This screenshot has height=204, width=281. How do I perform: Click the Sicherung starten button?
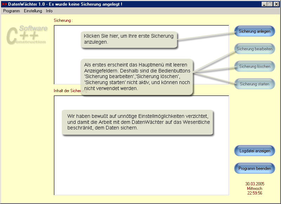(255, 84)
